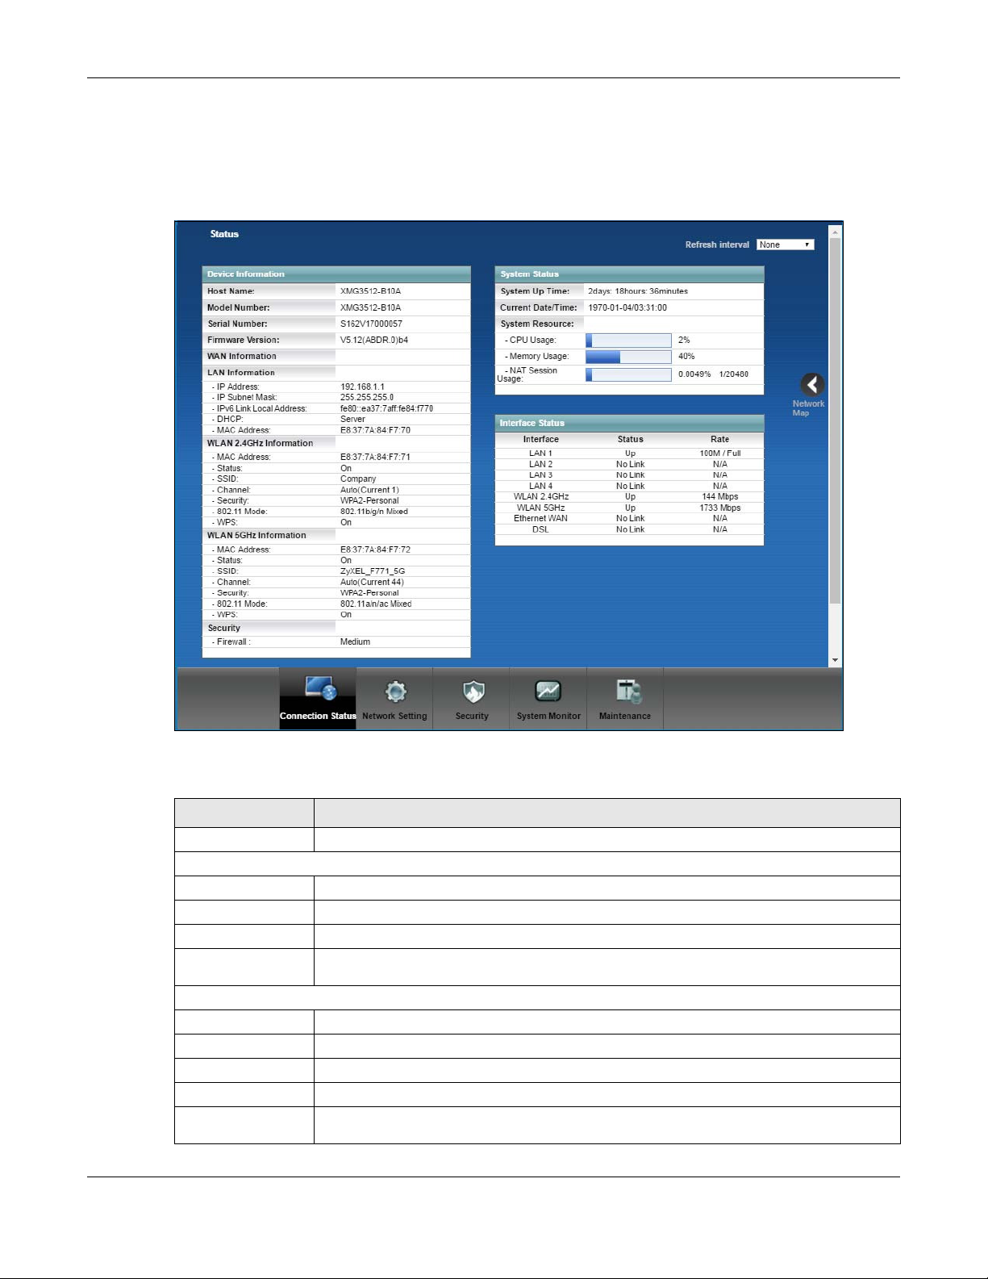The width and height of the screenshot is (988, 1279).
Task: Switch to the Network Setting tab label
Action: [394, 716]
